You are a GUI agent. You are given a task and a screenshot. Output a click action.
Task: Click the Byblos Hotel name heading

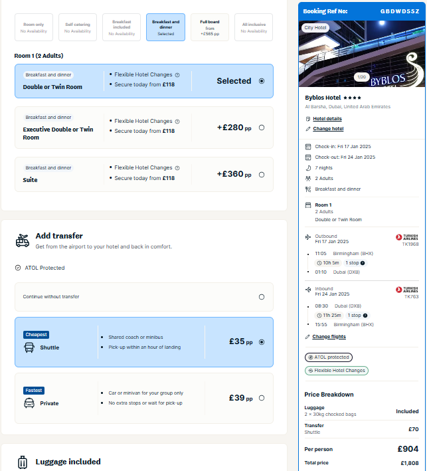[323, 98]
